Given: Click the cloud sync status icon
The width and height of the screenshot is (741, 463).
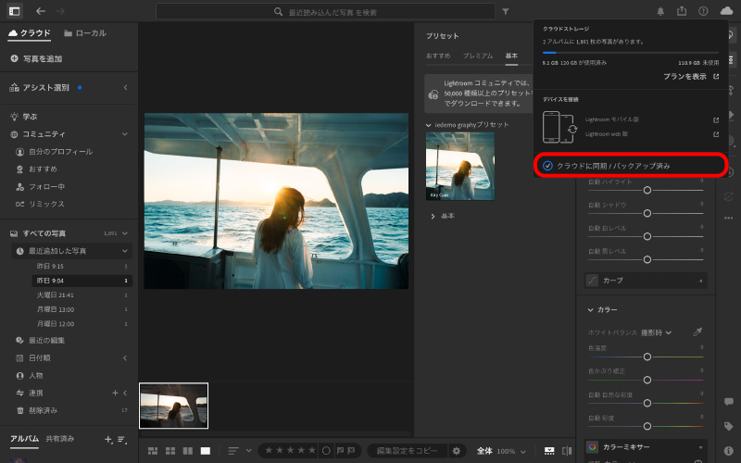Looking at the screenshot, I should click(x=726, y=11).
